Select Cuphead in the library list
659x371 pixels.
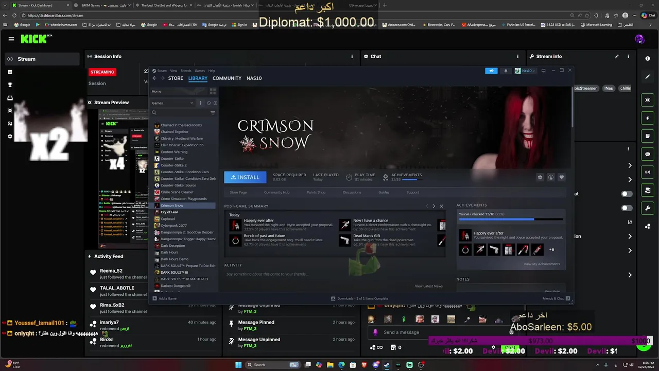(167, 218)
